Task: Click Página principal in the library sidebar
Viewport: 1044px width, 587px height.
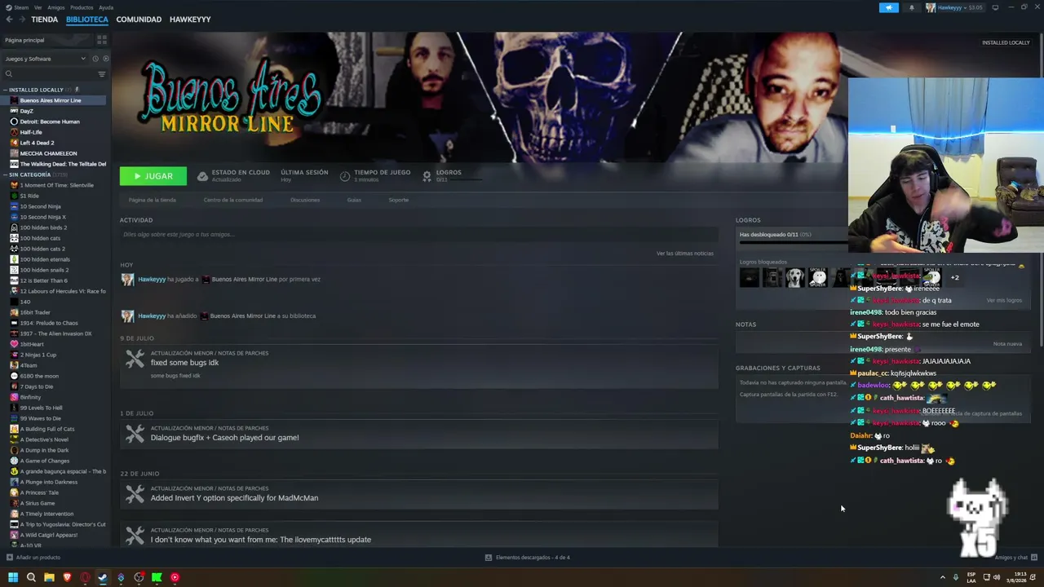Action: coord(24,40)
